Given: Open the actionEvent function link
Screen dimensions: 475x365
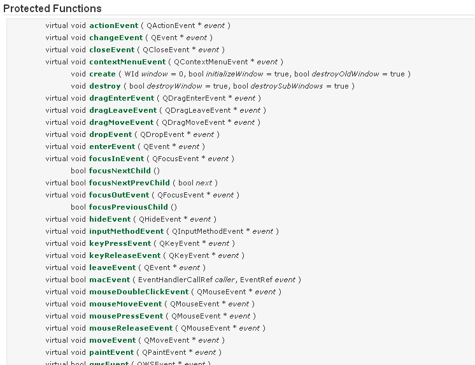Looking at the screenshot, I should click(x=113, y=25).
